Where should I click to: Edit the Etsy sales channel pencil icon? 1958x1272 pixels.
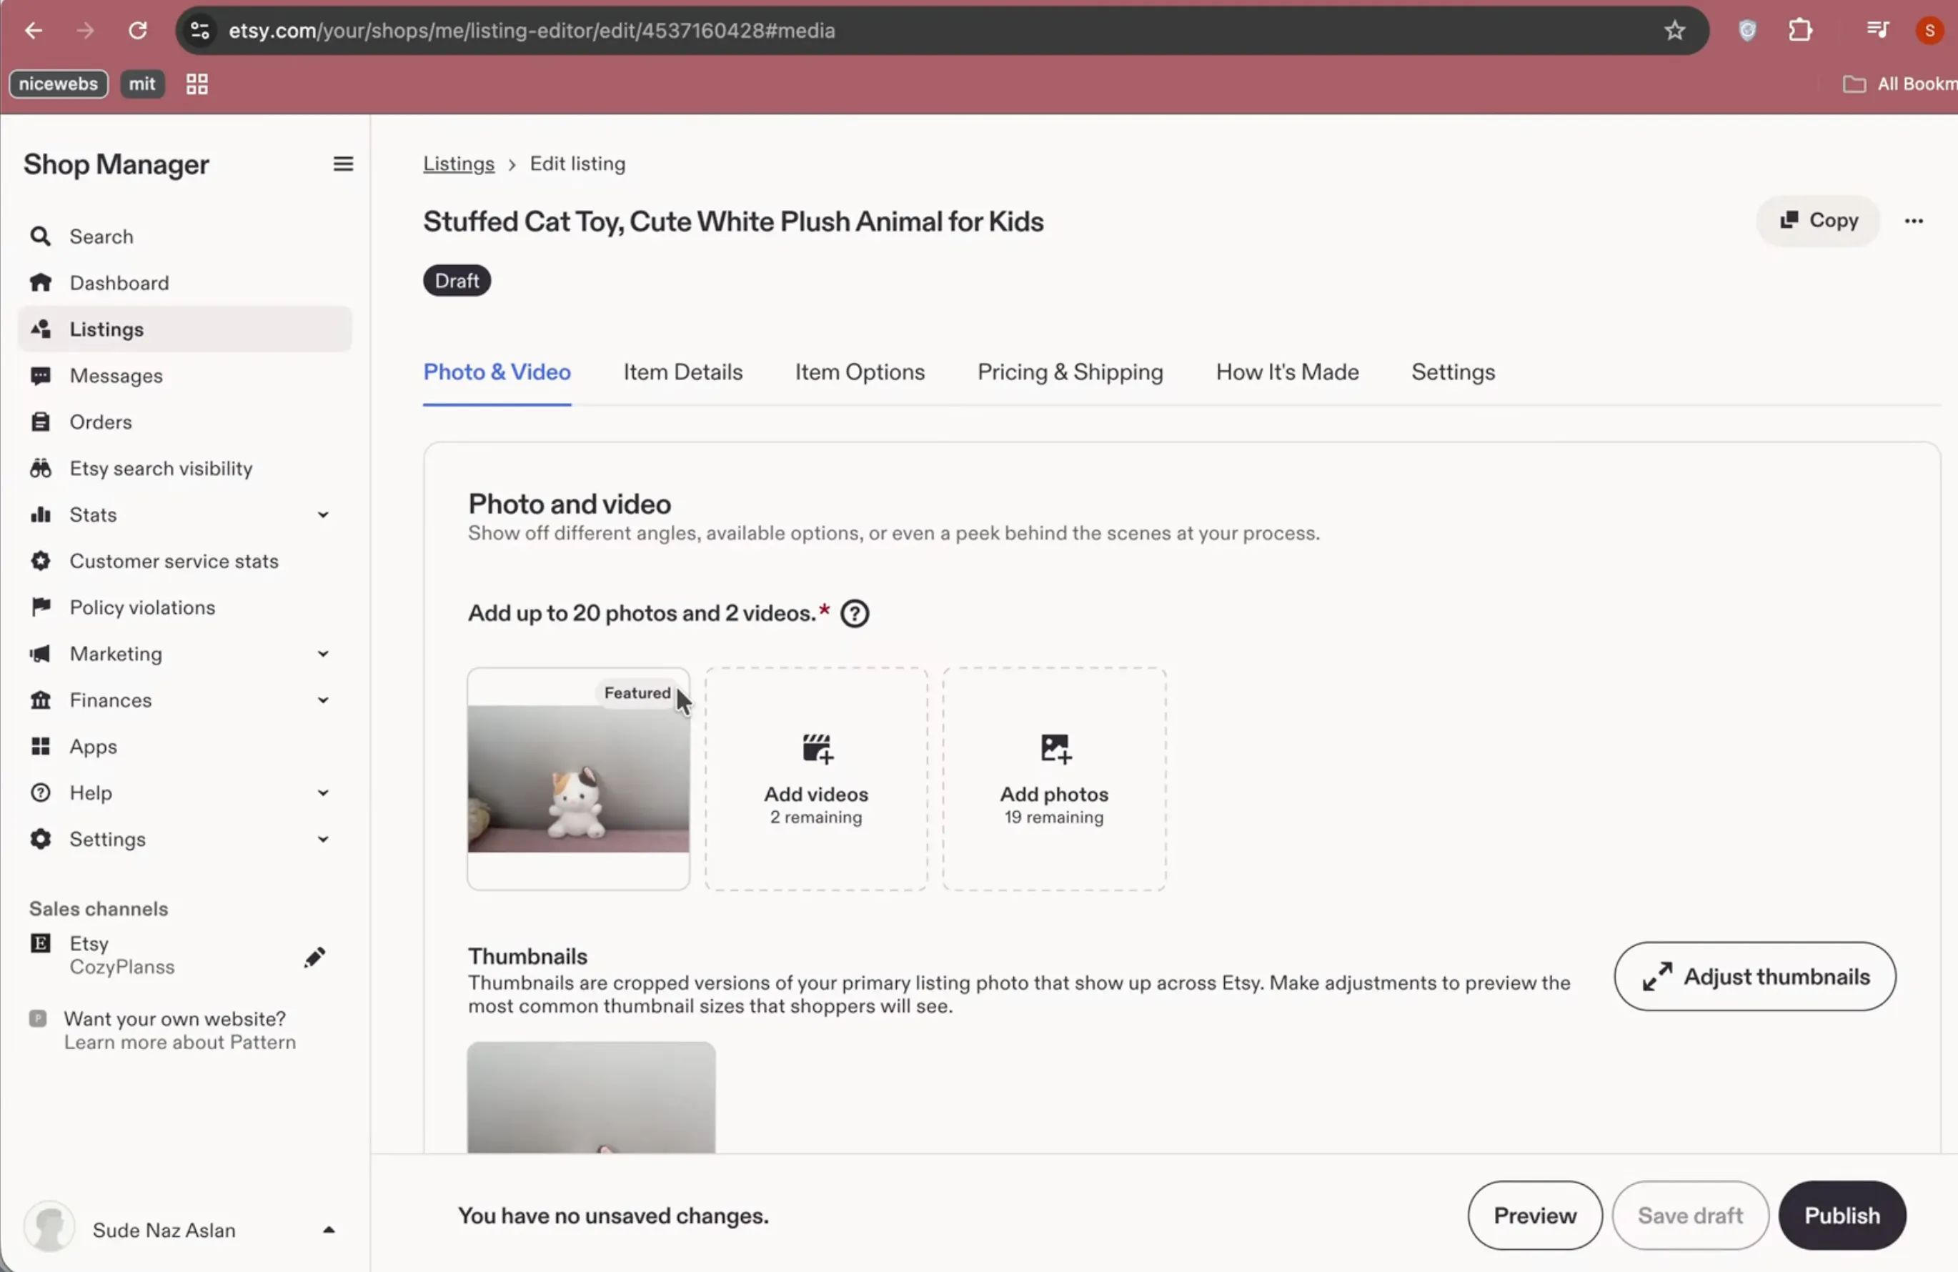(x=314, y=957)
